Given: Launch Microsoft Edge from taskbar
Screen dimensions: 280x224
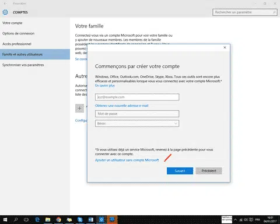Looking at the screenshot, I should [x=37, y=220].
